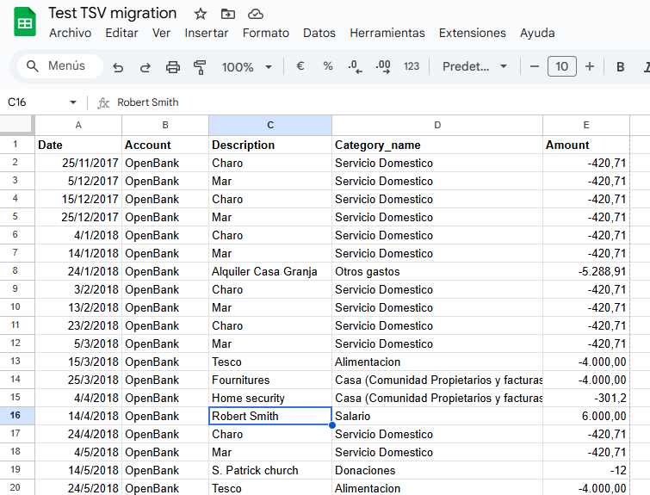Select the S. Patrick church cell

(x=270, y=470)
